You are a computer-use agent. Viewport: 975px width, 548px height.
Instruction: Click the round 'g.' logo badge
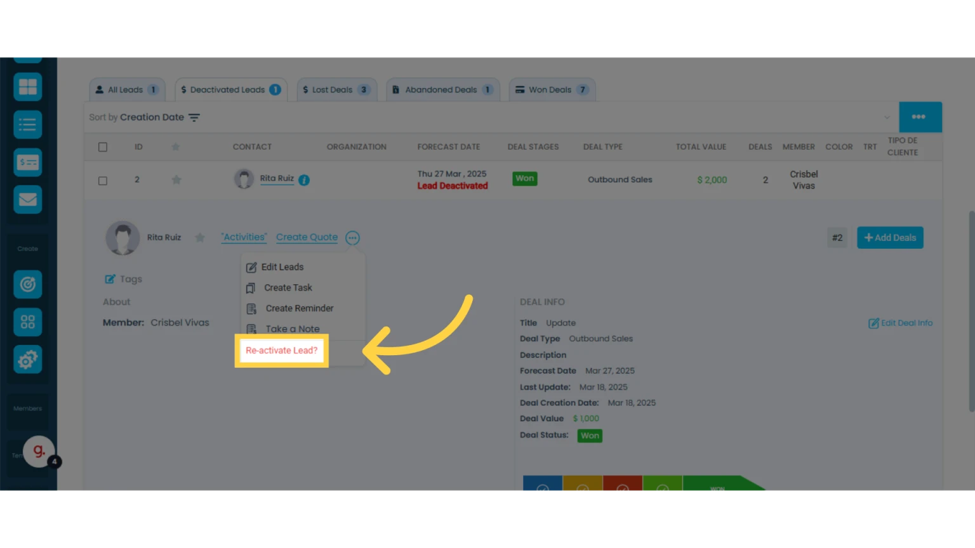(39, 451)
